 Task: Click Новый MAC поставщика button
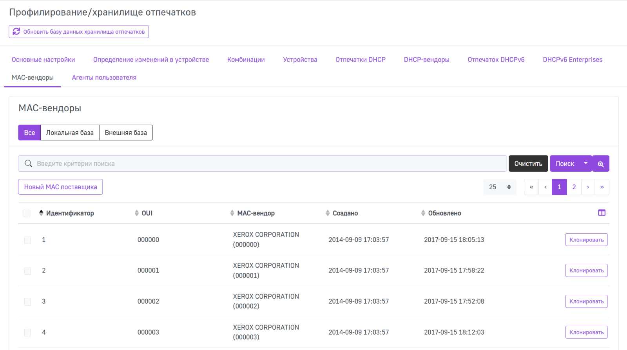tap(60, 187)
